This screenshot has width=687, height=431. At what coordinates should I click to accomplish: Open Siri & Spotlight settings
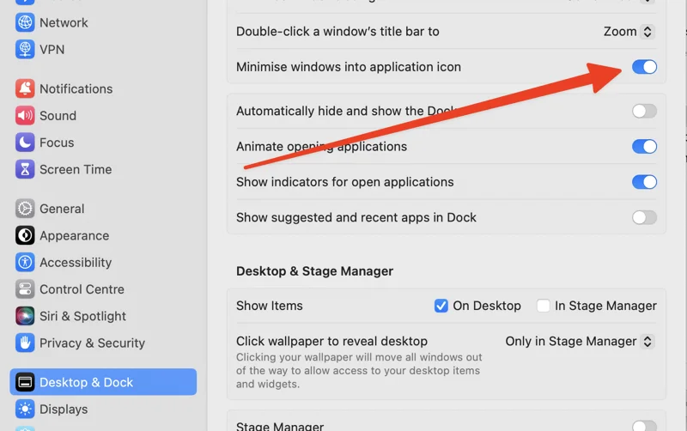coord(82,316)
